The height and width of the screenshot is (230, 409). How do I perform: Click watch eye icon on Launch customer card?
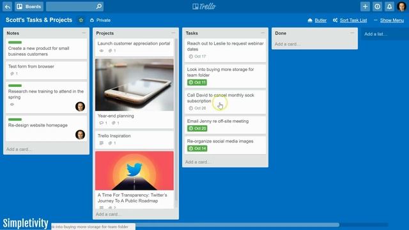102,50
